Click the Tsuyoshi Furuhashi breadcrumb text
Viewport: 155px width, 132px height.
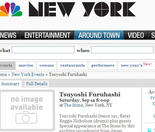point(68,74)
